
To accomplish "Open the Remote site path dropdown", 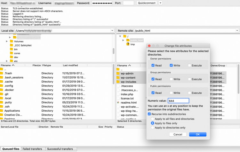I will (237, 31).
